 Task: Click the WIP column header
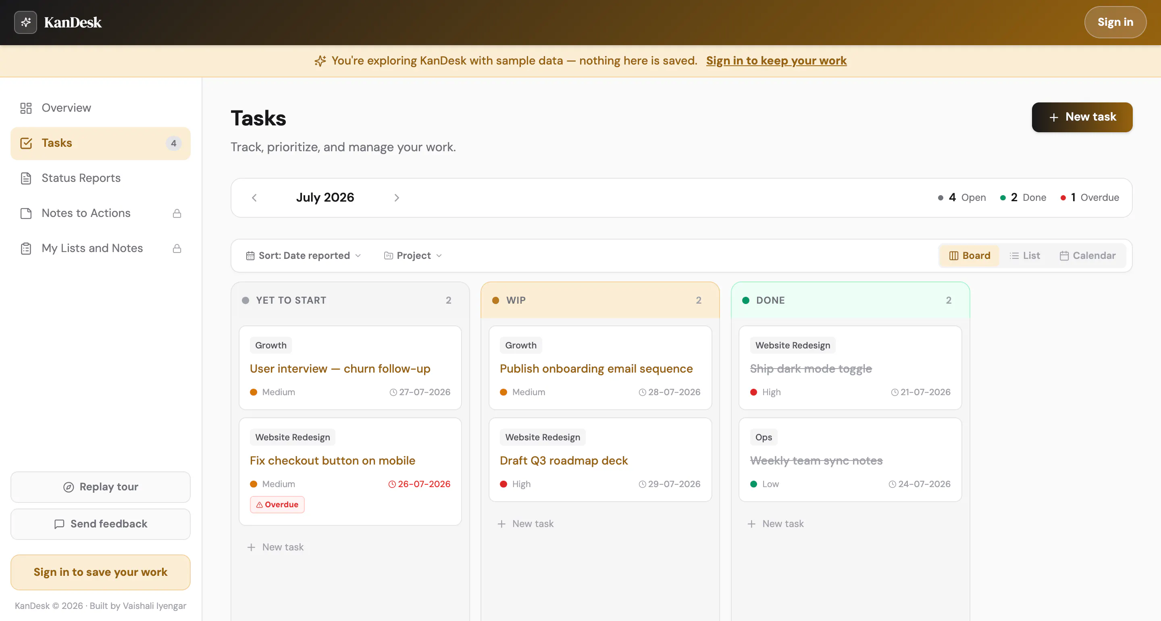600,300
